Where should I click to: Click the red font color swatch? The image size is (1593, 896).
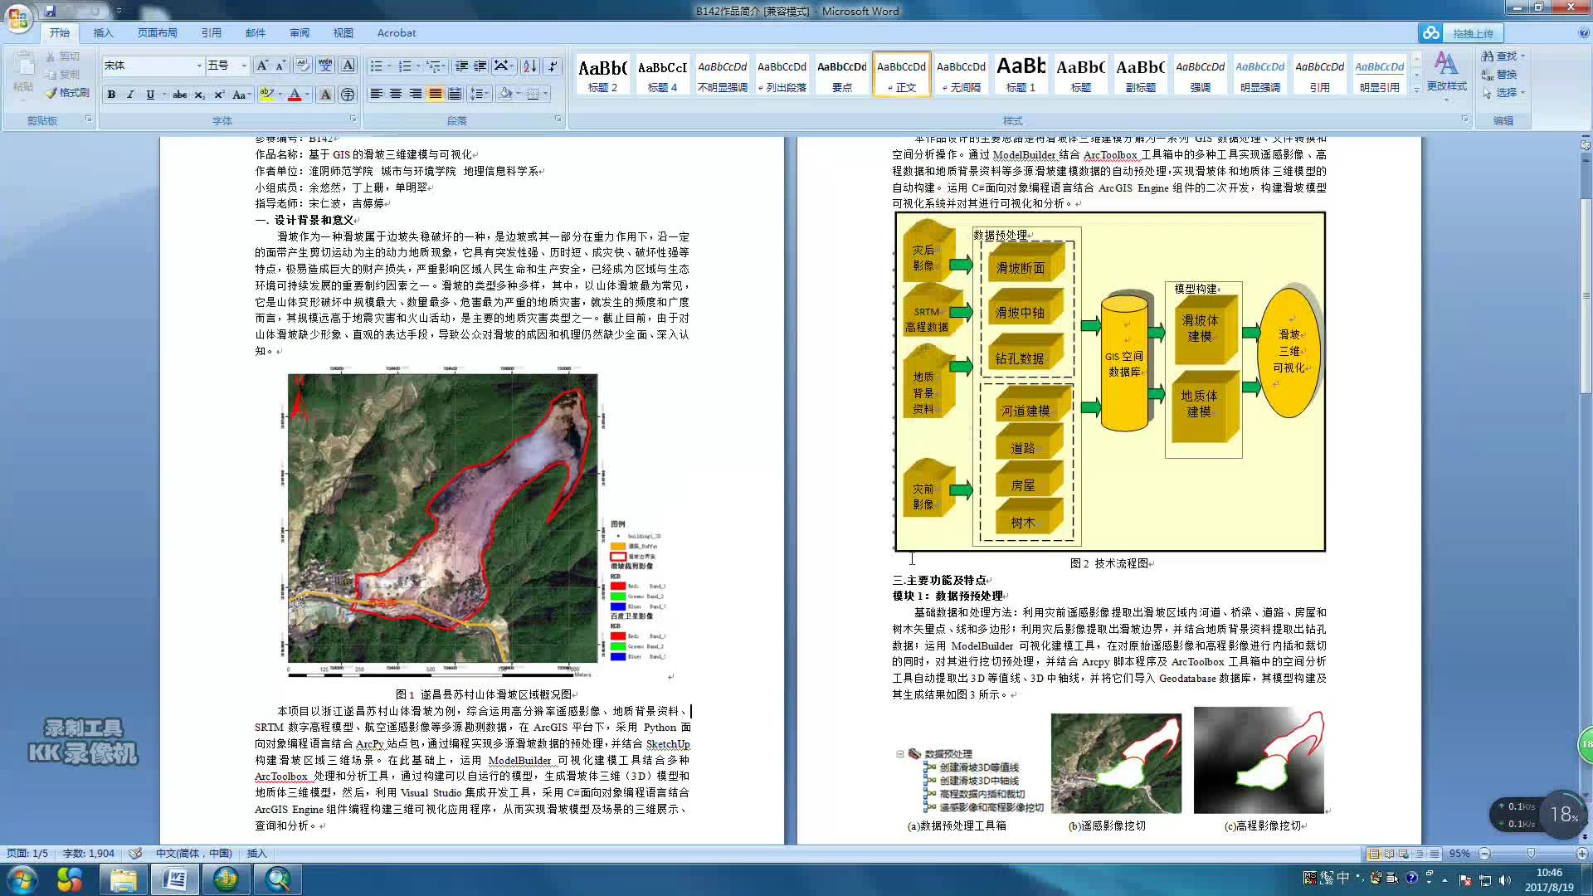(x=295, y=95)
